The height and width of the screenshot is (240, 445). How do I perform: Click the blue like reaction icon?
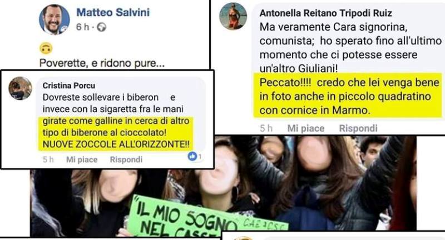point(192,156)
